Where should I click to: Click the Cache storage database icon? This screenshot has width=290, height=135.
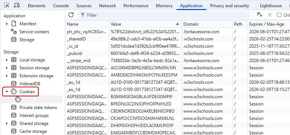[14, 131]
